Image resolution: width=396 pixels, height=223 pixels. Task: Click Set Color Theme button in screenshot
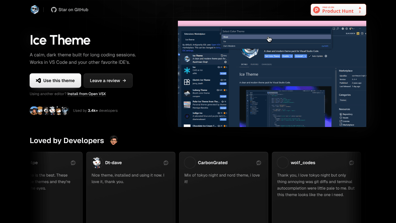coord(272,56)
